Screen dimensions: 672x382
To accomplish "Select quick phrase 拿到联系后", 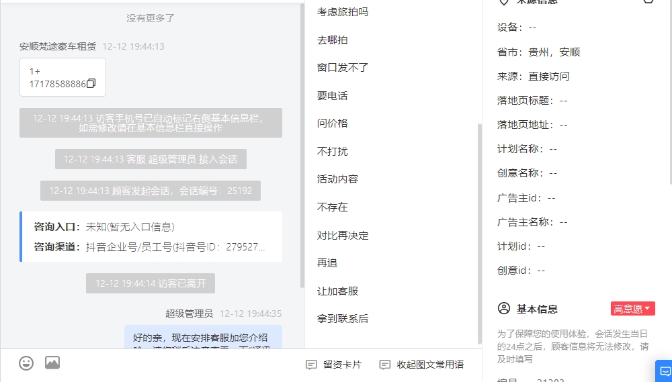I will tap(343, 319).
